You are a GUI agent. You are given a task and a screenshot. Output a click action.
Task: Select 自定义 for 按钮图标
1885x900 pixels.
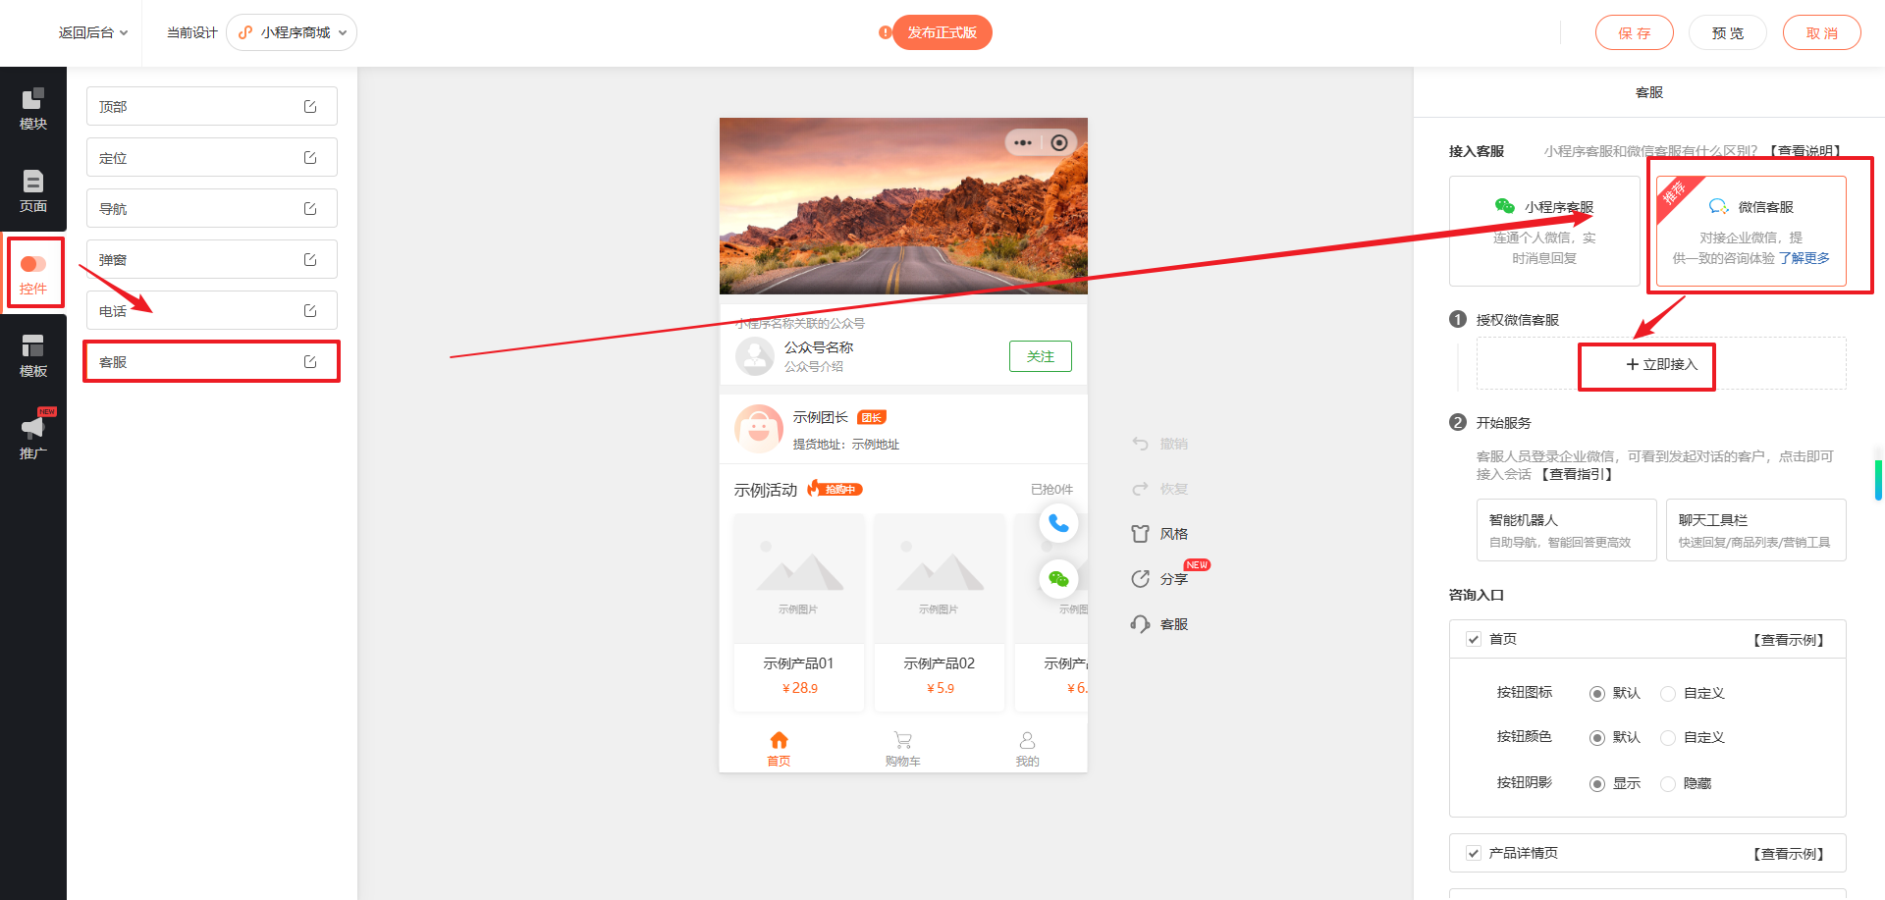click(x=1668, y=694)
